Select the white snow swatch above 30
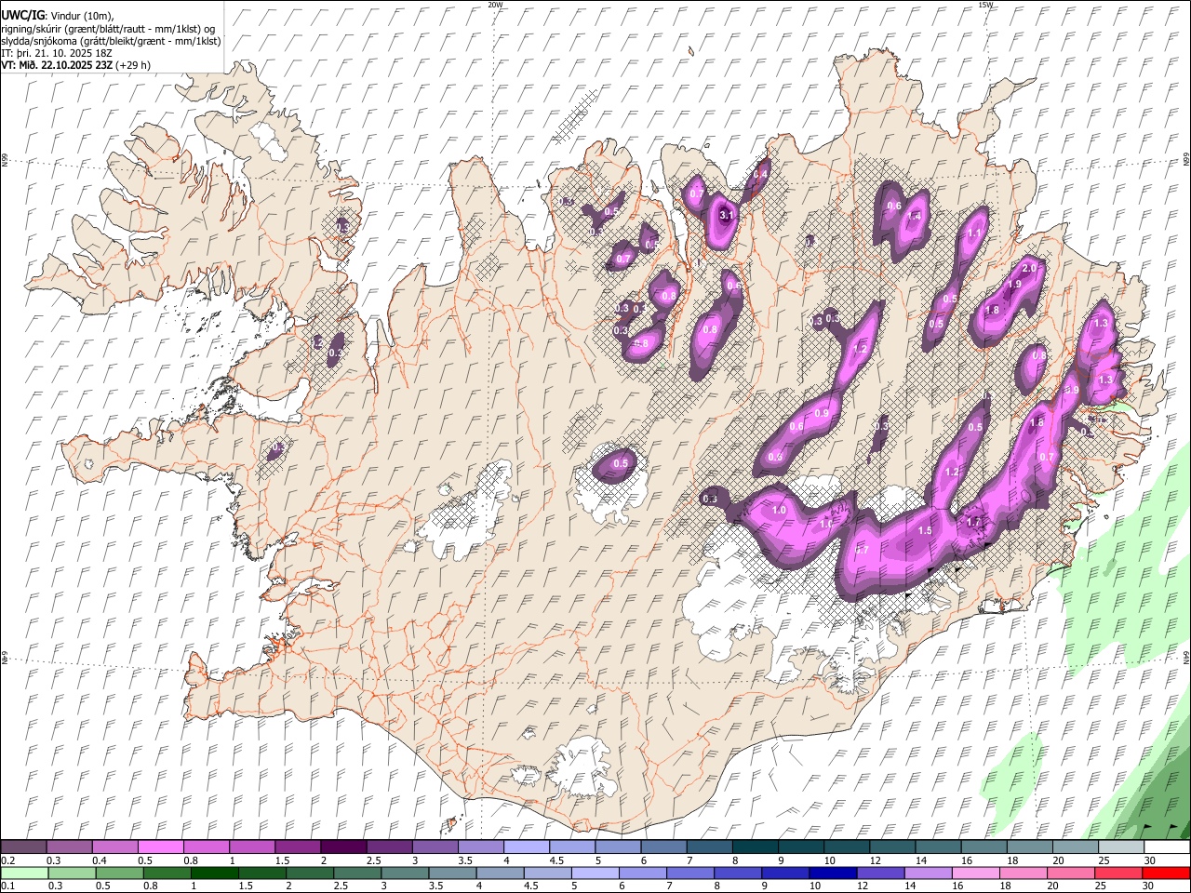Image resolution: width=1191 pixels, height=893 pixels. click(1167, 846)
